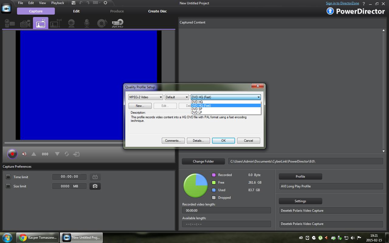The width and height of the screenshot is (389, 243).
Task: Click the system volume tray icon
Action: (x=353, y=238)
